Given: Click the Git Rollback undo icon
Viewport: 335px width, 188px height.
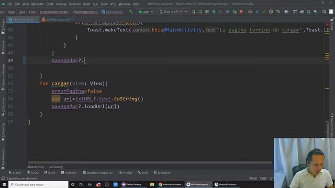Looking at the screenshot, I should (x=278, y=11).
